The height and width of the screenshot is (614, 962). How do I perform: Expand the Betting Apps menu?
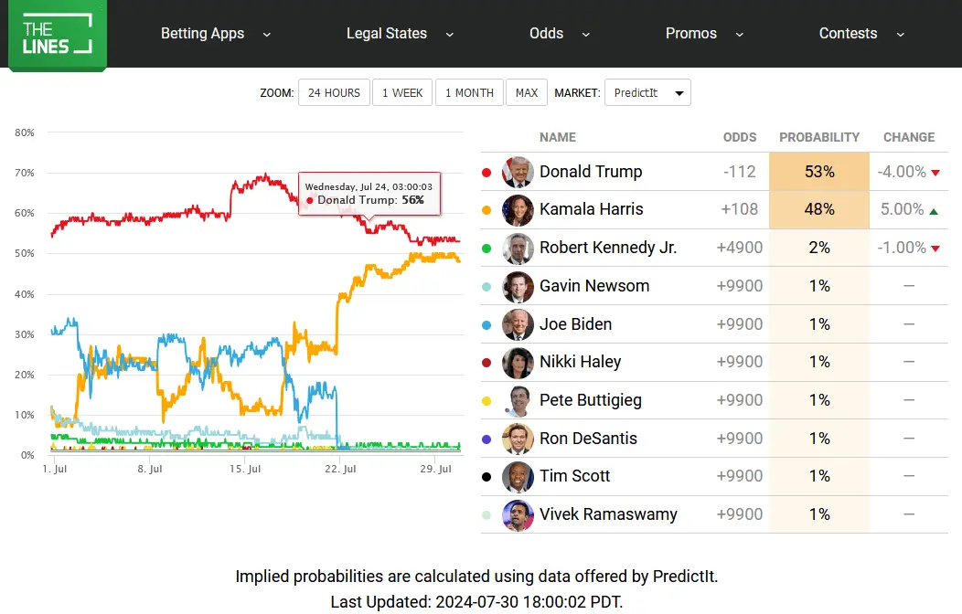tap(216, 34)
